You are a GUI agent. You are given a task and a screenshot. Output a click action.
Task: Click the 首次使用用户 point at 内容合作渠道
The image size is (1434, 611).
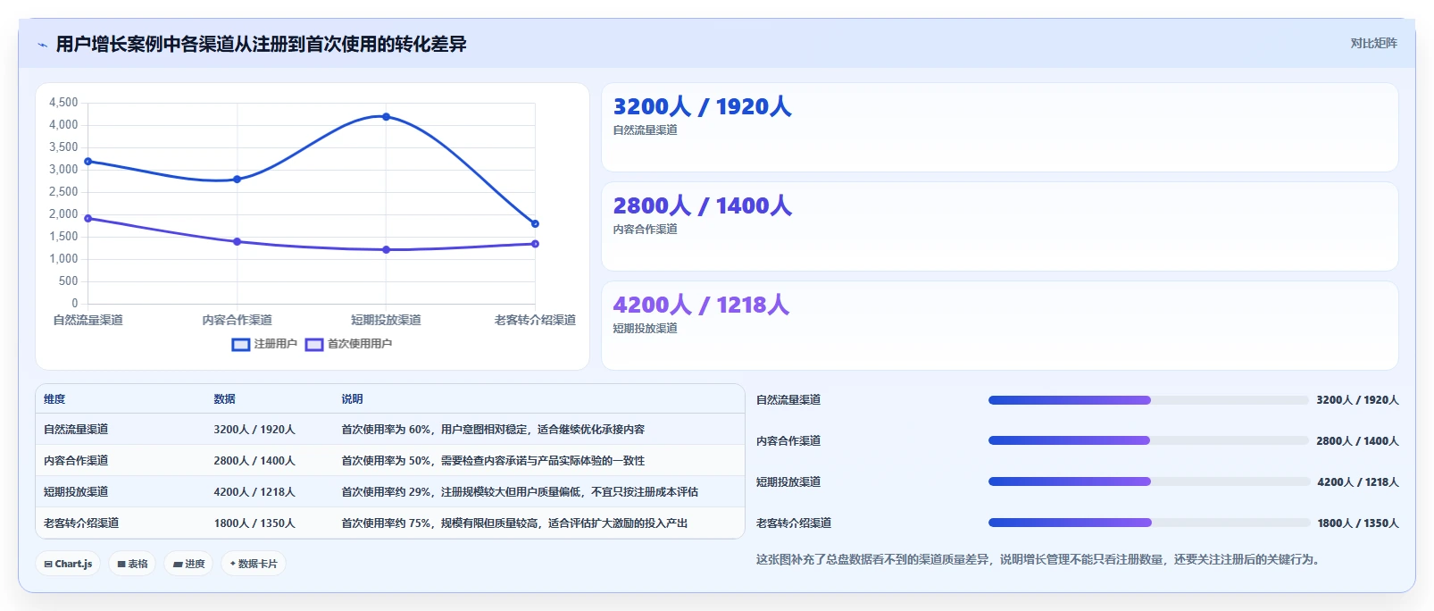[237, 241]
